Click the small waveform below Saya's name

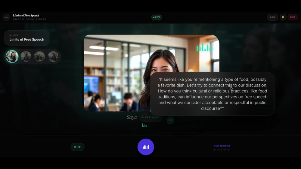coord(144,125)
